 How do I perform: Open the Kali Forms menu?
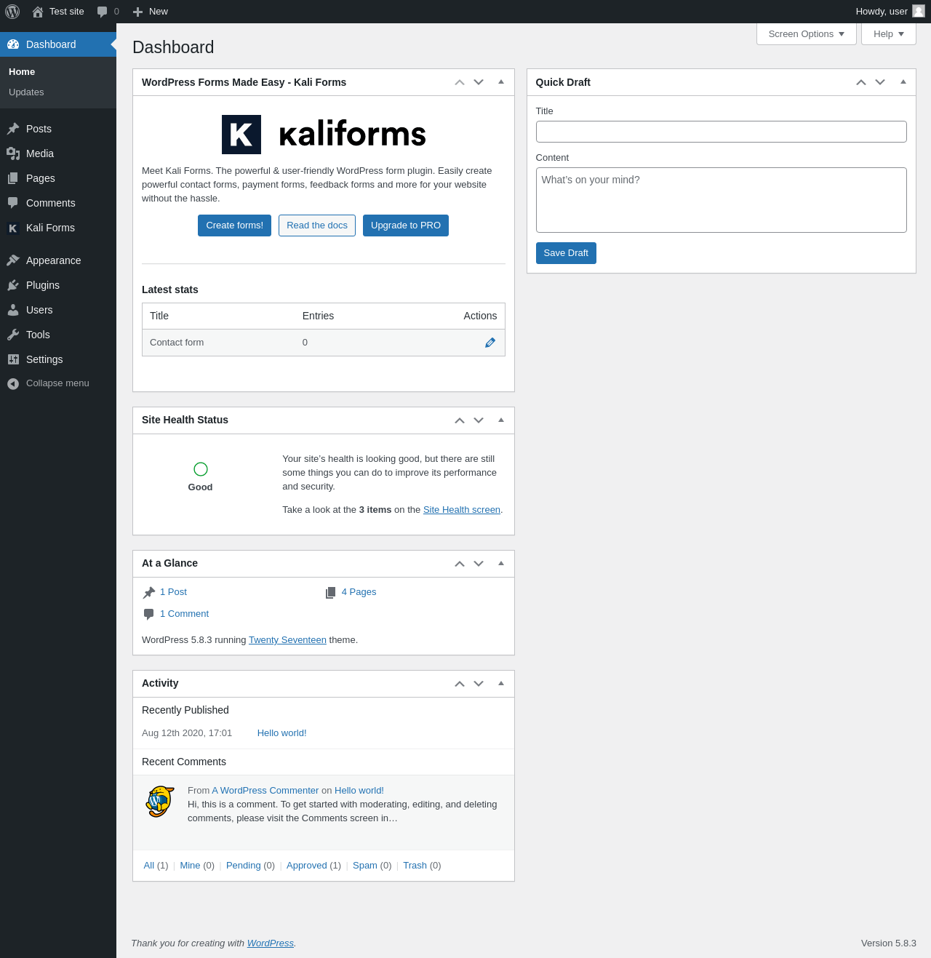tap(58, 228)
